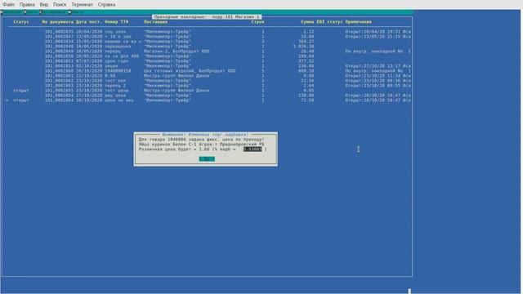Select the row dated 07/07/2020
This screenshot has height=294, width=523.
(x=209, y=61)
